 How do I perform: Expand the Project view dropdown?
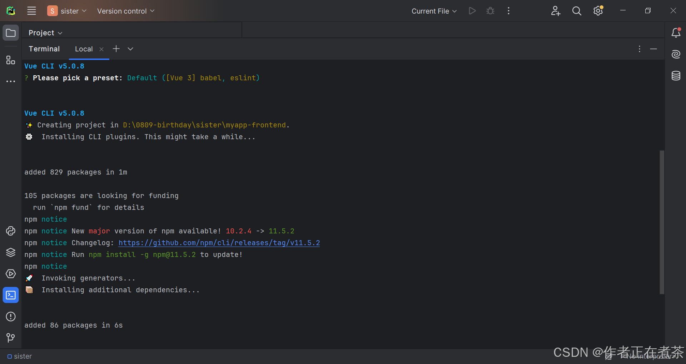pos(45,33)
